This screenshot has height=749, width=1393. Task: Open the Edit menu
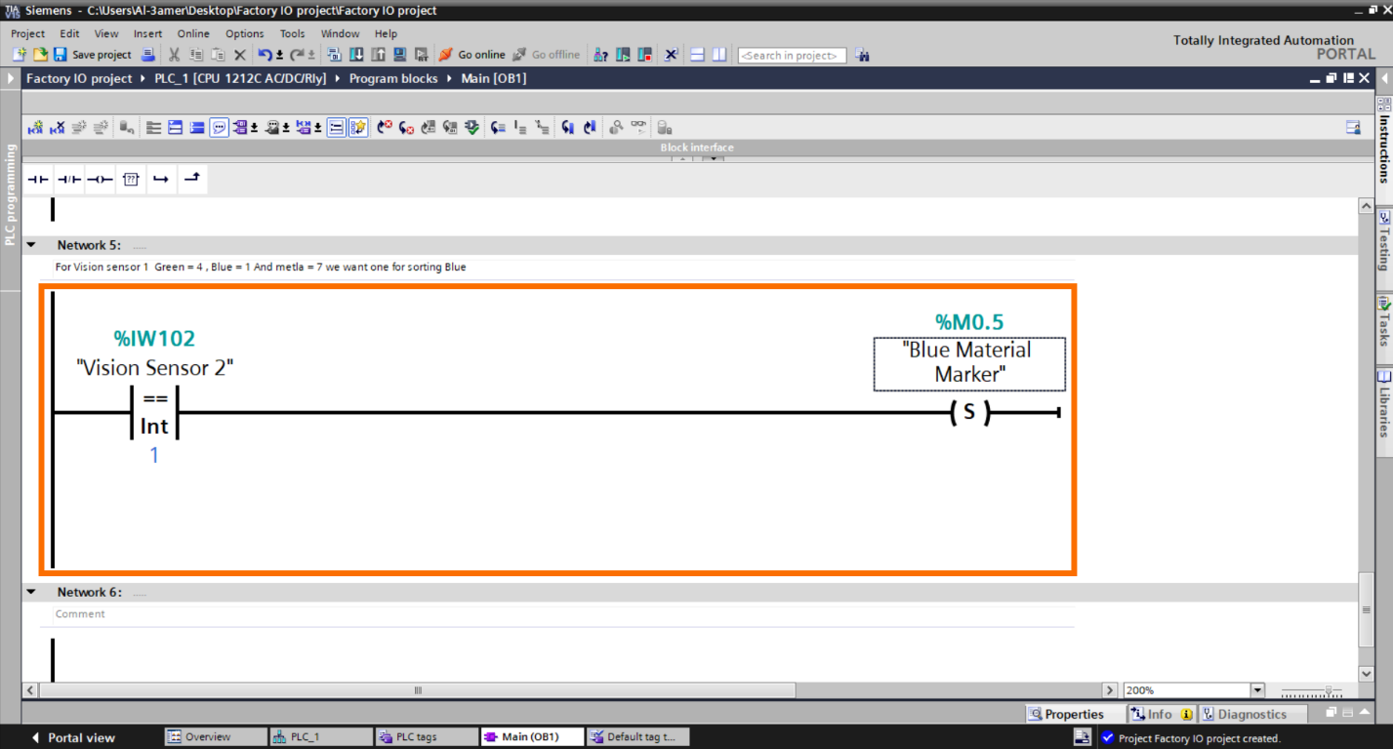(x=69, y=33)
